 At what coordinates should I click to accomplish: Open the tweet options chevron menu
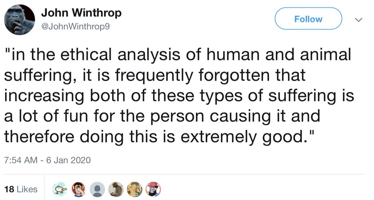(359, 20)
